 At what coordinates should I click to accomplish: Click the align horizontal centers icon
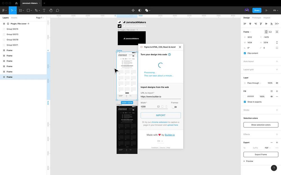pos(250,24)
